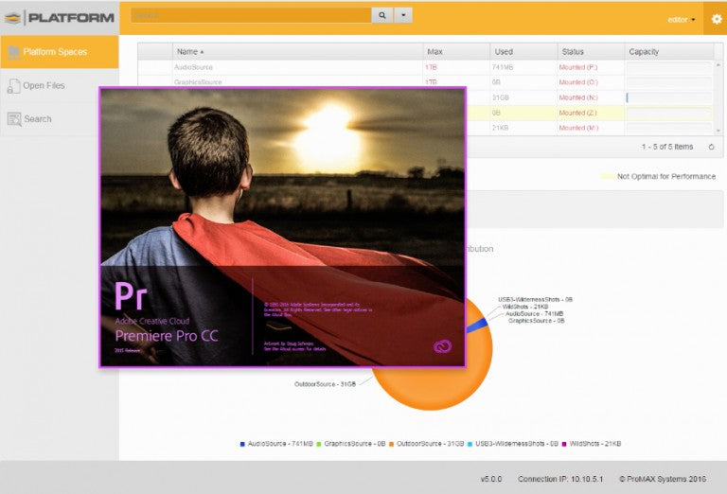Click the magnifier search button
Image resolution: width=727 pixels, height=494 pixels.
point(382,15)
